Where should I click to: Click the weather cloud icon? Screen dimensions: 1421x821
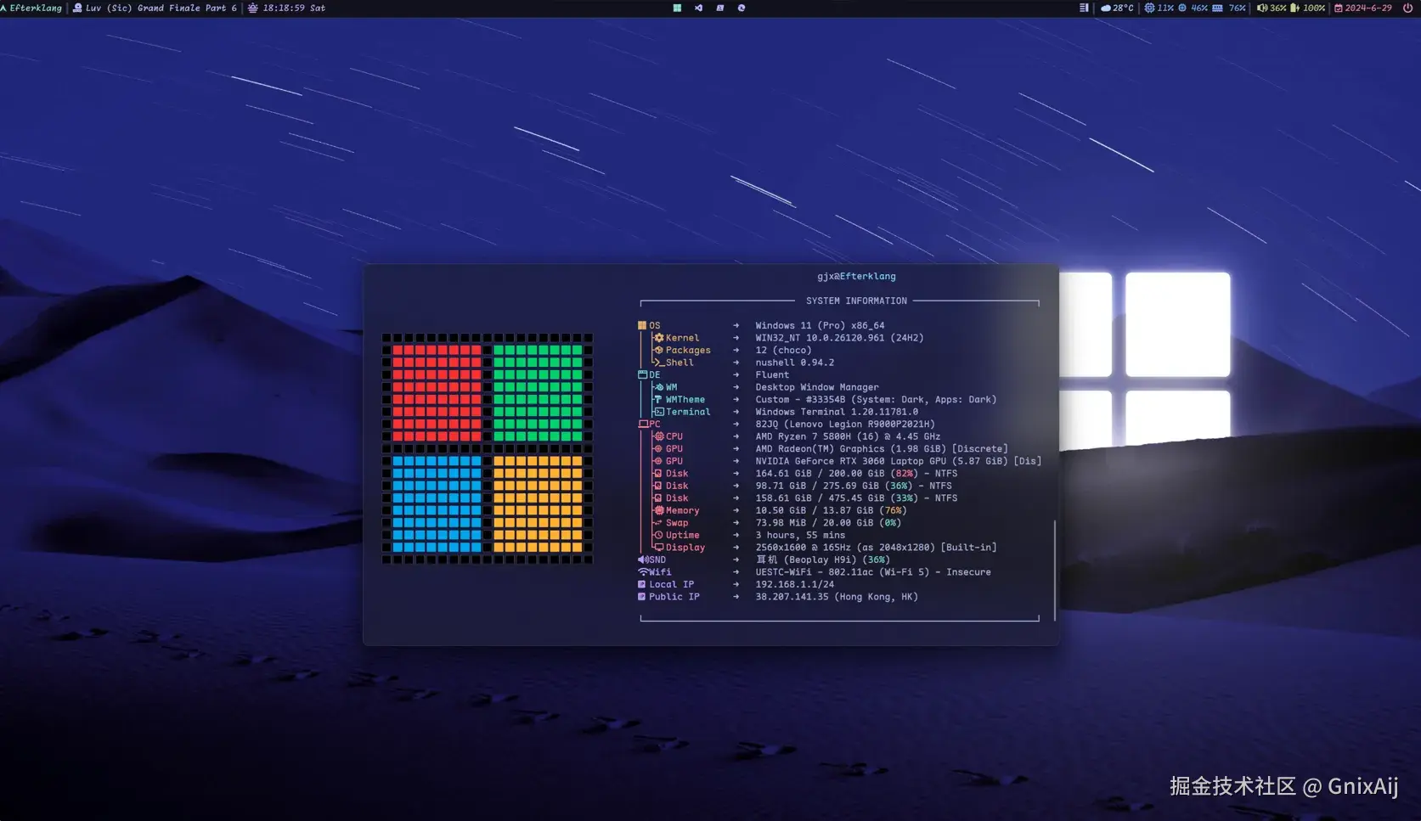pos(1106,8)
